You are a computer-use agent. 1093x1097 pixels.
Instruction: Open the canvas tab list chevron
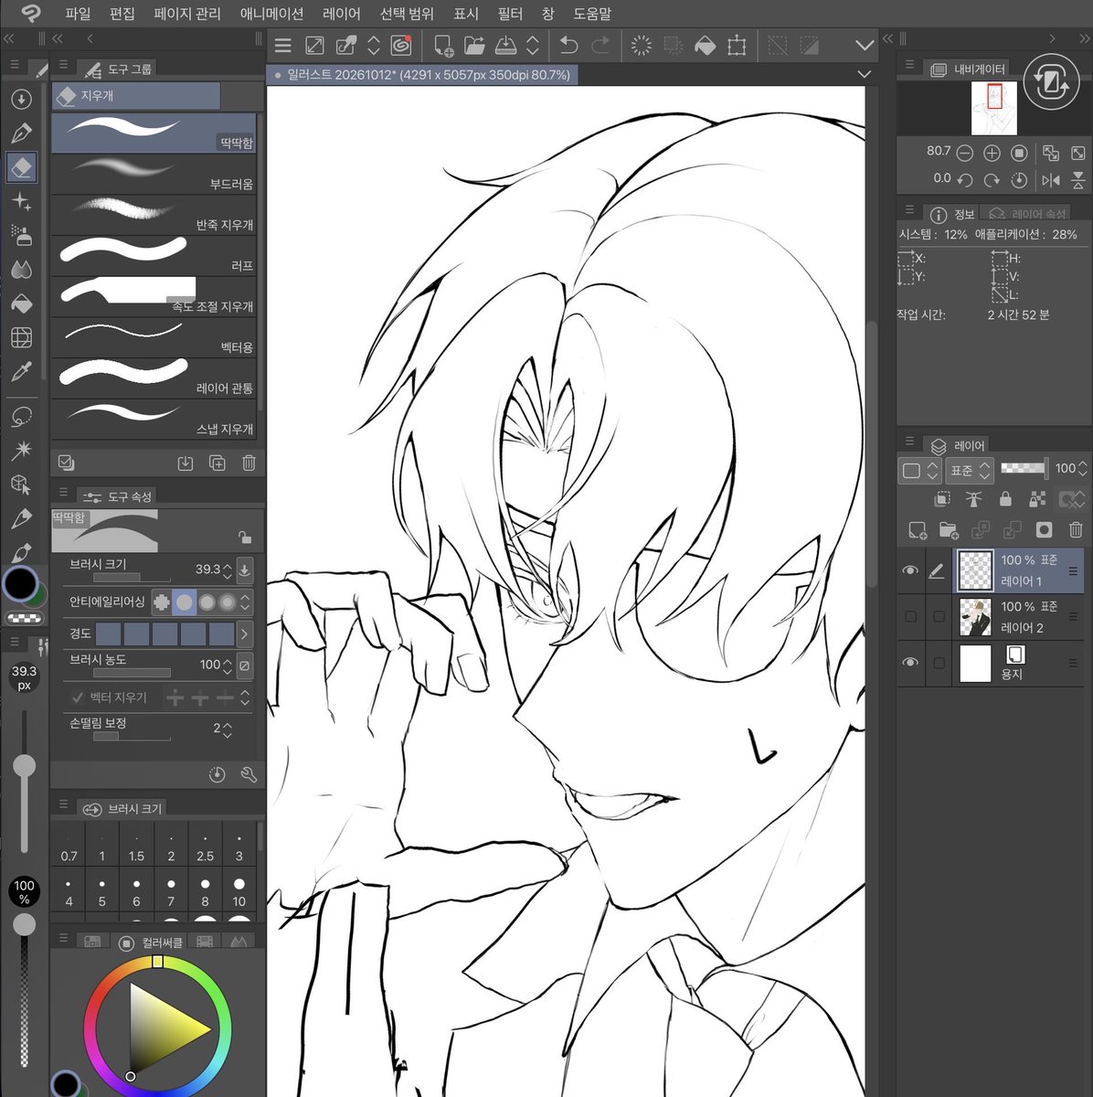tap(865, 74)
